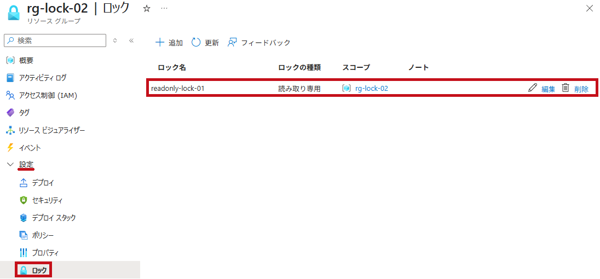Click the タグ purple tag icon
Image resolution: width=600 pixels, height=279 pixels.
pos(10,113)
